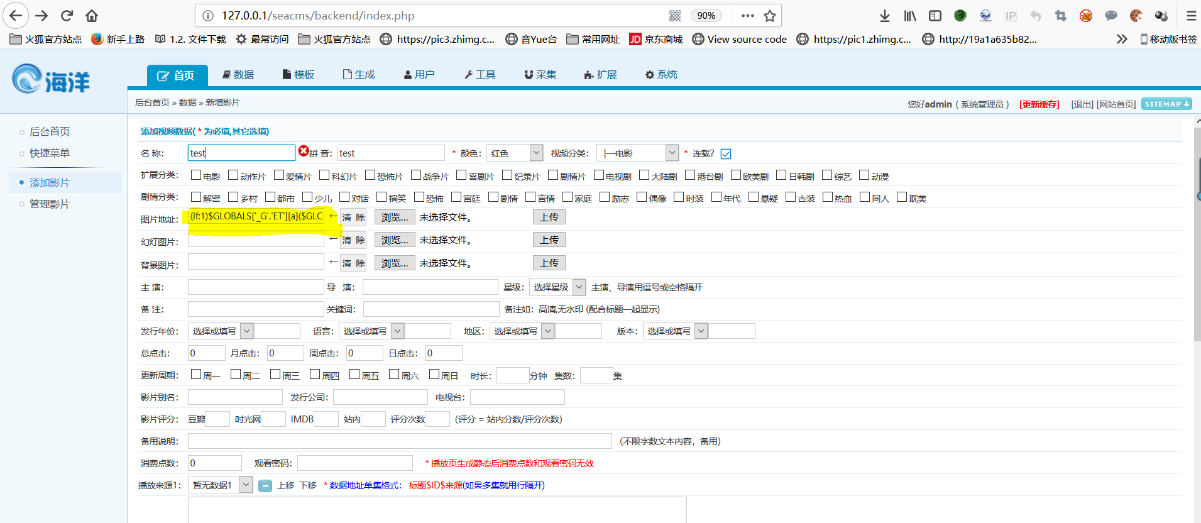Open the Library bookshelf icon
The height and width of the screenshot is (523, 1201).
pyautogui.click(x=909, y=16)
